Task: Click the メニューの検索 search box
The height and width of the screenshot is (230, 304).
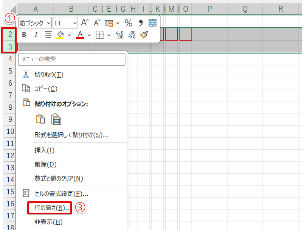Action: tap(72, 59)
